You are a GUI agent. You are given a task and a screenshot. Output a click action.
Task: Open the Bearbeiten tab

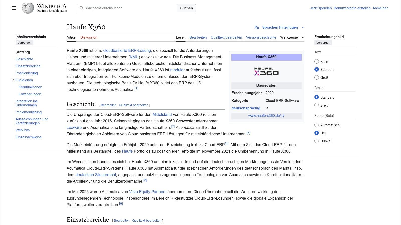point(198,37)
